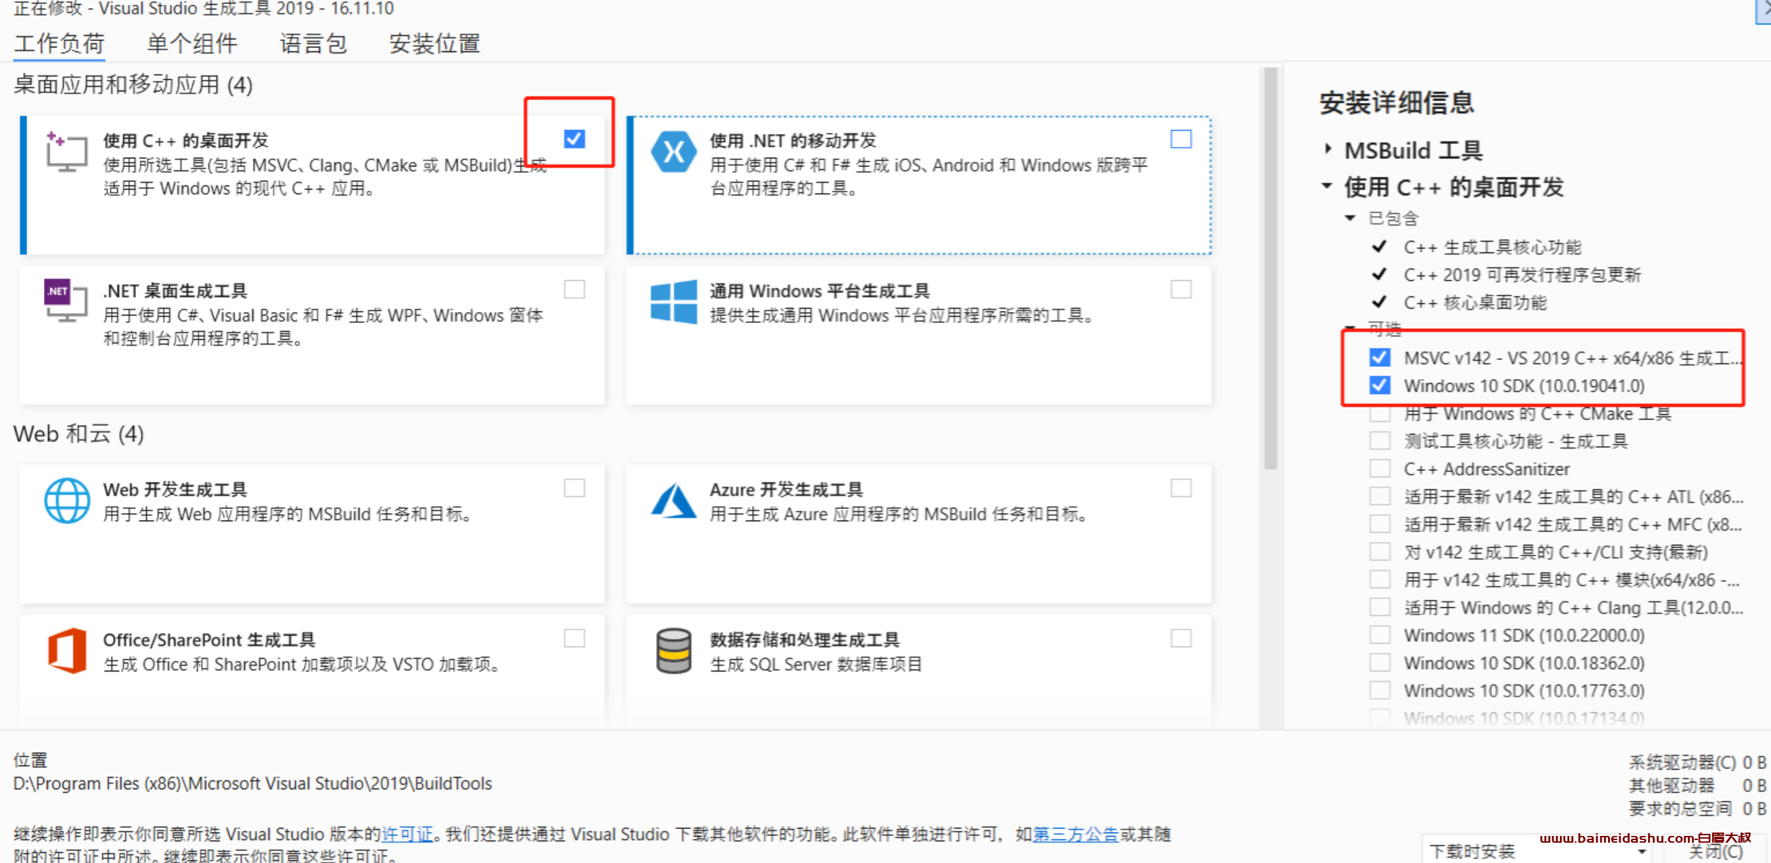
Task: Collapse the 已包含 section arrow
Action: (1350, 218)
